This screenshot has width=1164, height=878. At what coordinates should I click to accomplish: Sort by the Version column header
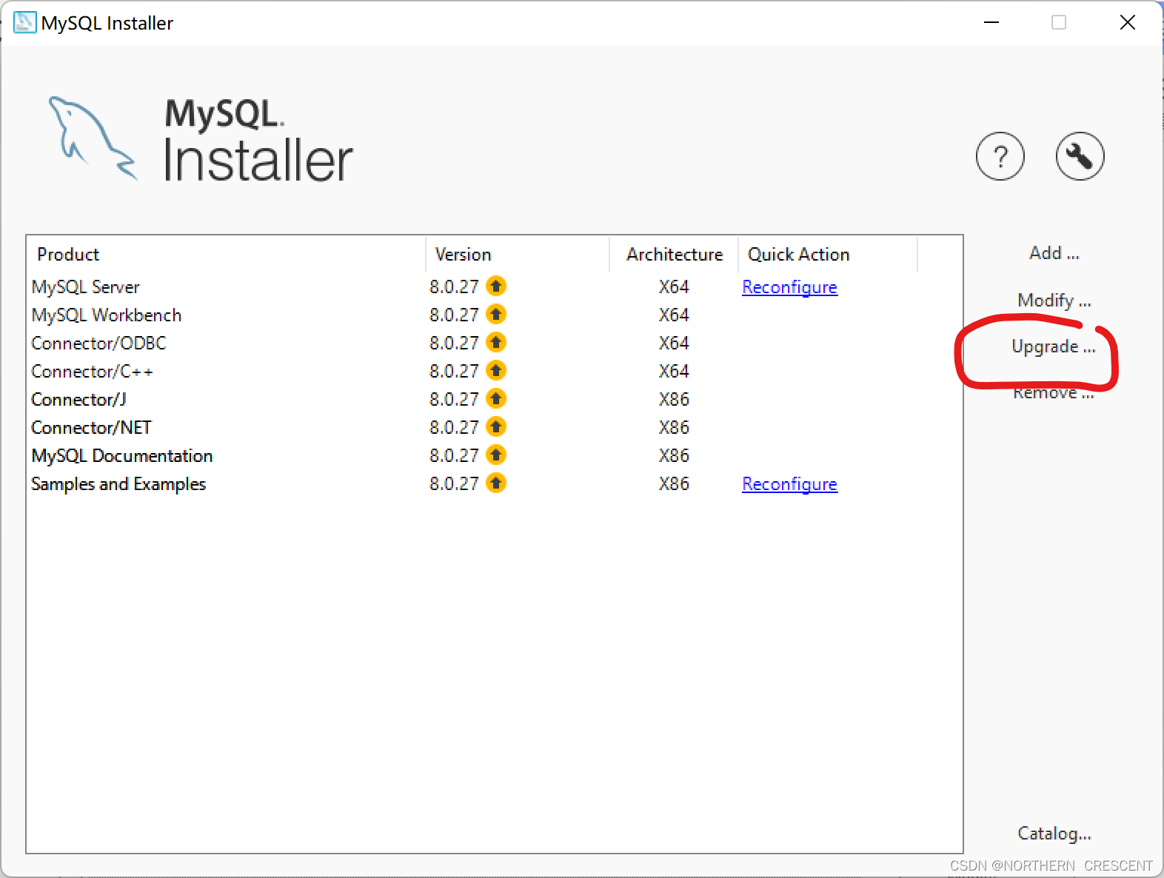(x=518, y=255)
